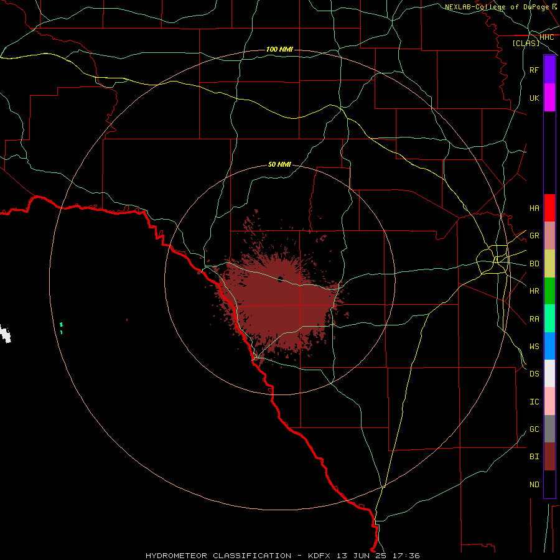Click the small green rain echo pixels at left

coord(61,328)
